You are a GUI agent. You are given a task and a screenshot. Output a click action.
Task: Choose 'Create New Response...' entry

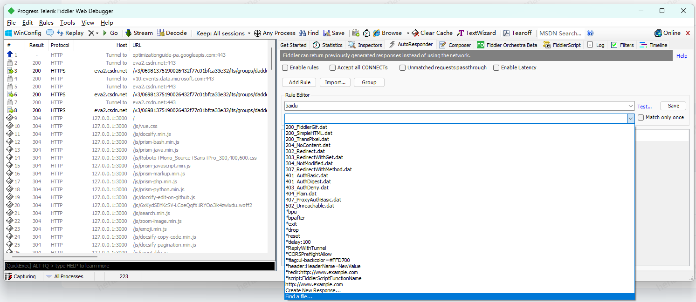(x=460, y=290)
